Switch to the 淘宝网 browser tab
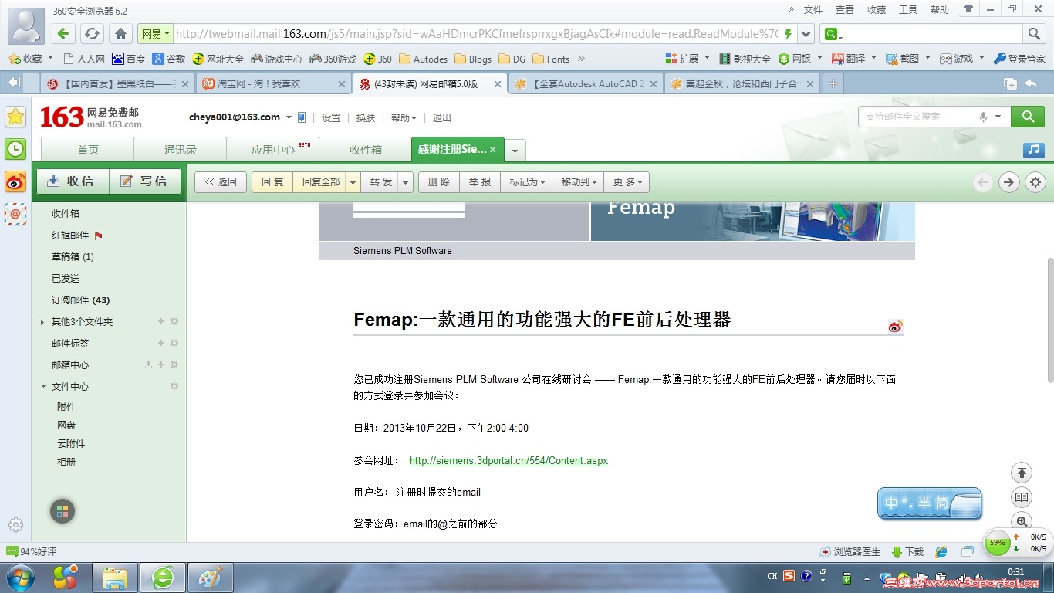This screenshot has height=593, width=1054. [274, 83]
